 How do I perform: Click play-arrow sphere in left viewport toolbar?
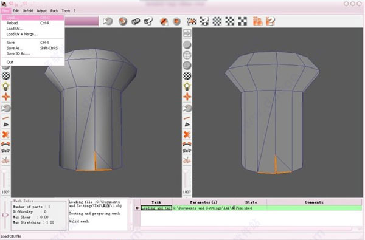6,108
